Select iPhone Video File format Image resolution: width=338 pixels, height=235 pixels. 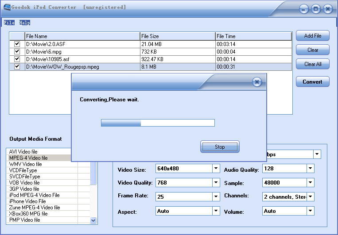click(x=42, y=201)
